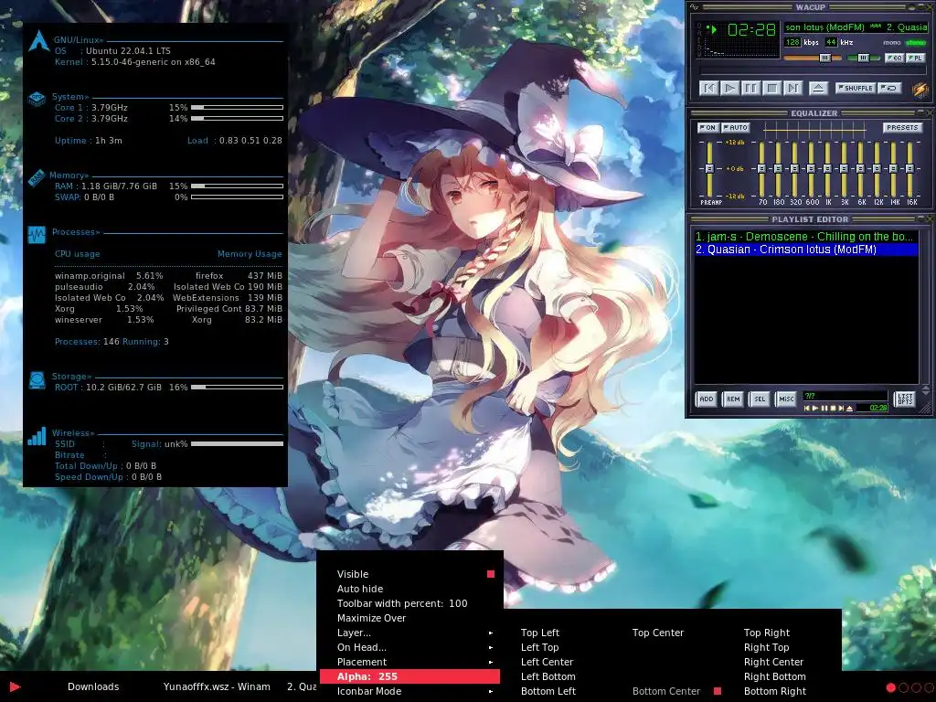Click the Alpha: 255 menu entry

[x=410, y=676]
